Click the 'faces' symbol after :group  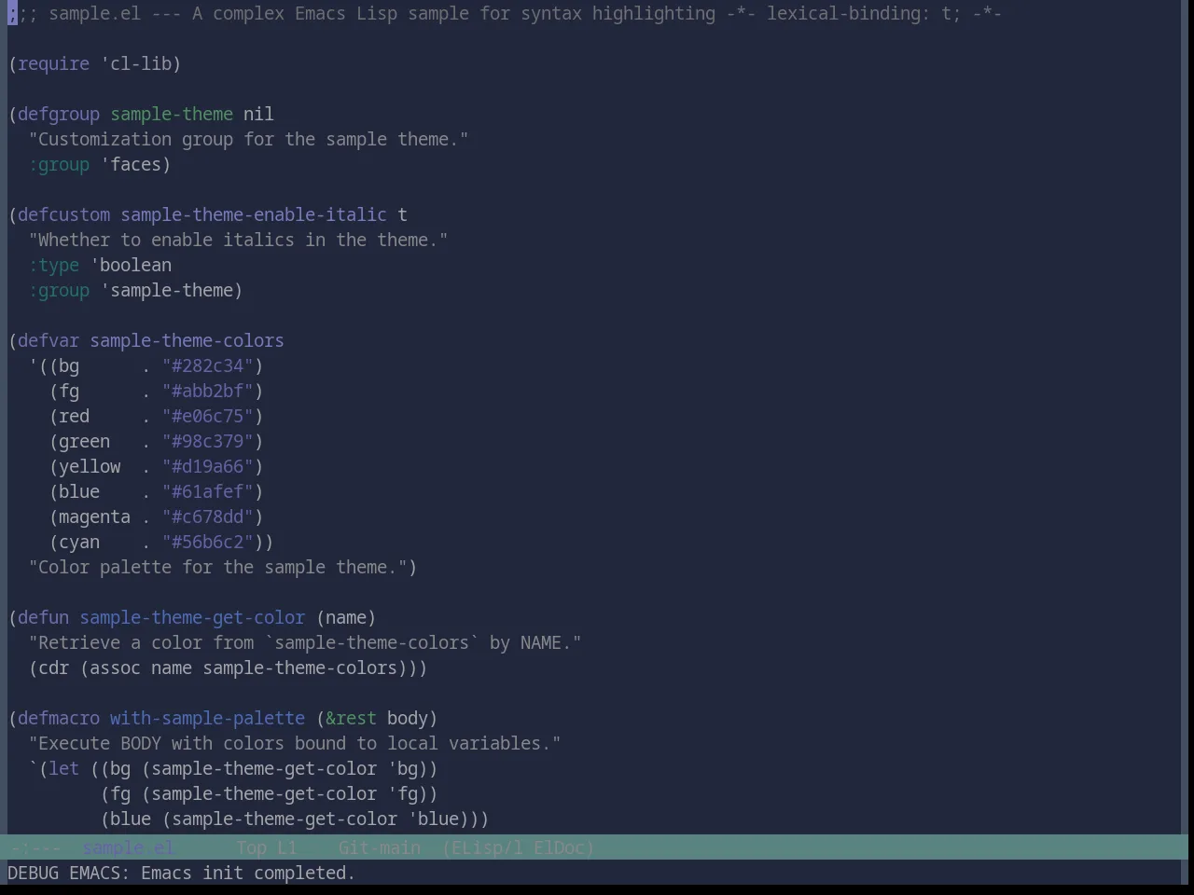[x=136, y=164]
